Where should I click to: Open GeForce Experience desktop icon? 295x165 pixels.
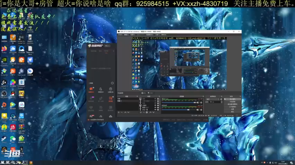[x=4, y=61]
